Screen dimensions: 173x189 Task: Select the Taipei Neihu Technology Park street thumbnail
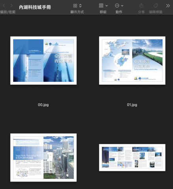(43, 157)
